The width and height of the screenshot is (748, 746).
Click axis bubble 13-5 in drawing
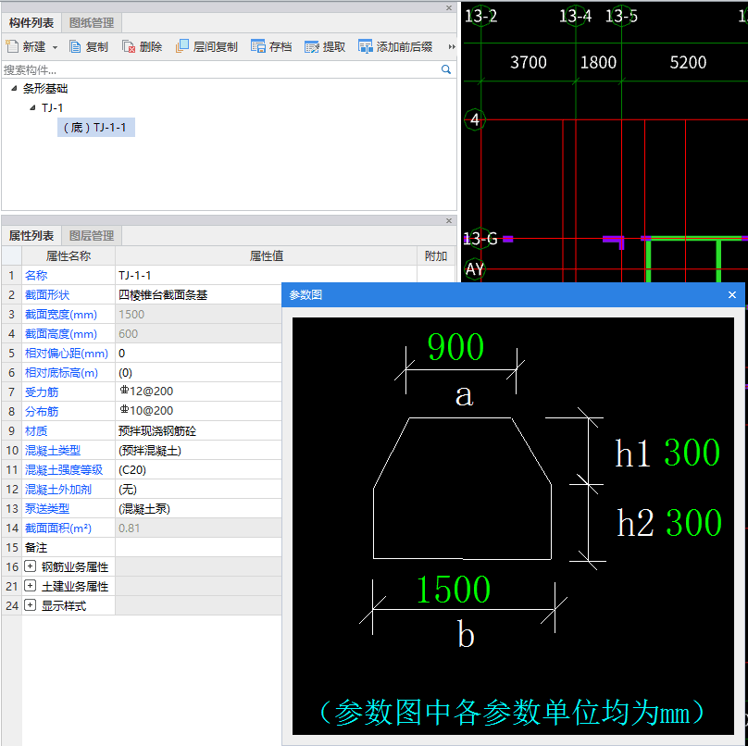(x=621, y=17)
